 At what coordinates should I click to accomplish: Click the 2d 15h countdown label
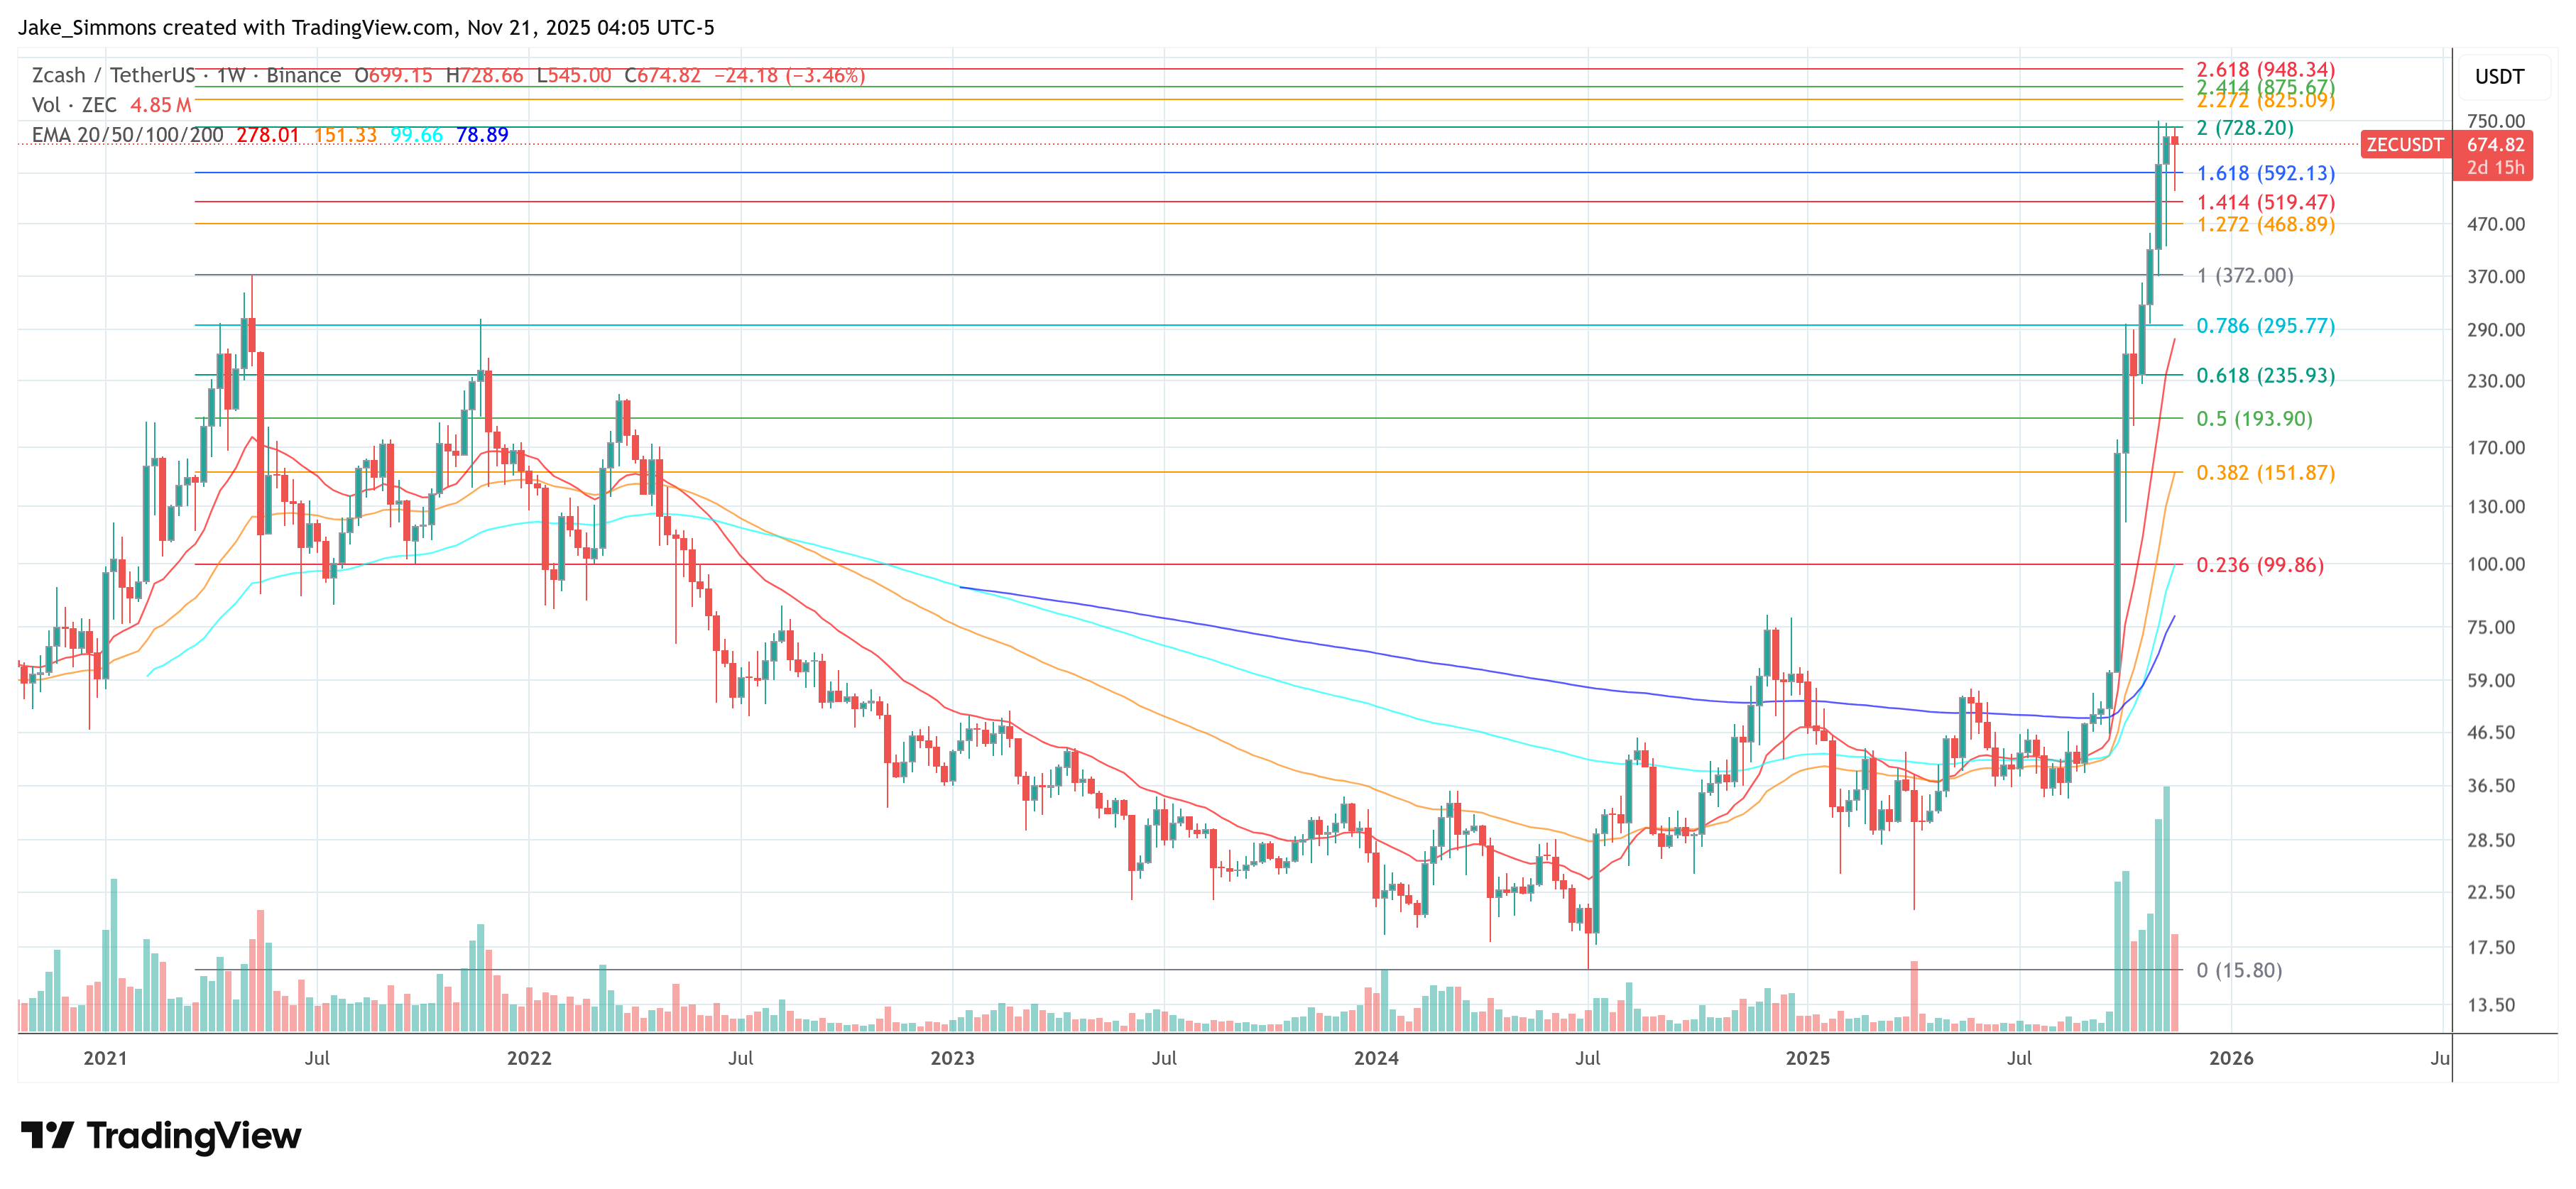tap(2495, 168)
